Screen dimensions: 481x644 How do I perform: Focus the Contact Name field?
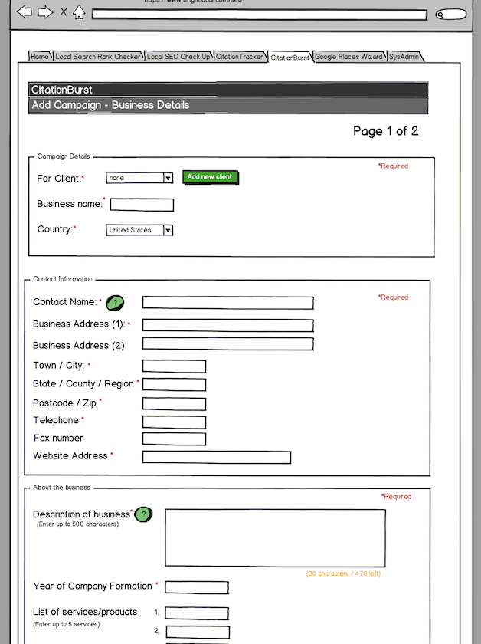point(227,303)
